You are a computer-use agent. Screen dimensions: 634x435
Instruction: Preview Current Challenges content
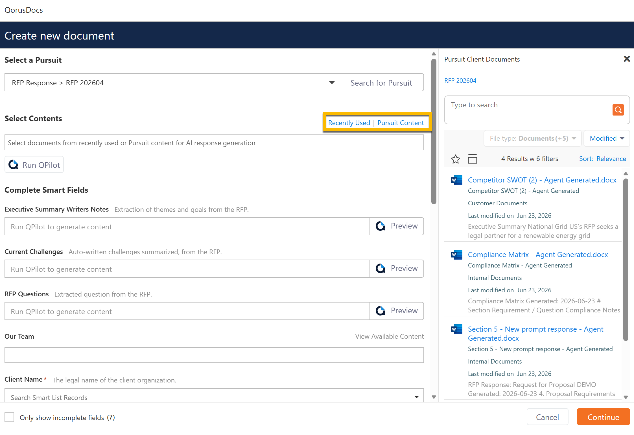[x=397, y=268]
